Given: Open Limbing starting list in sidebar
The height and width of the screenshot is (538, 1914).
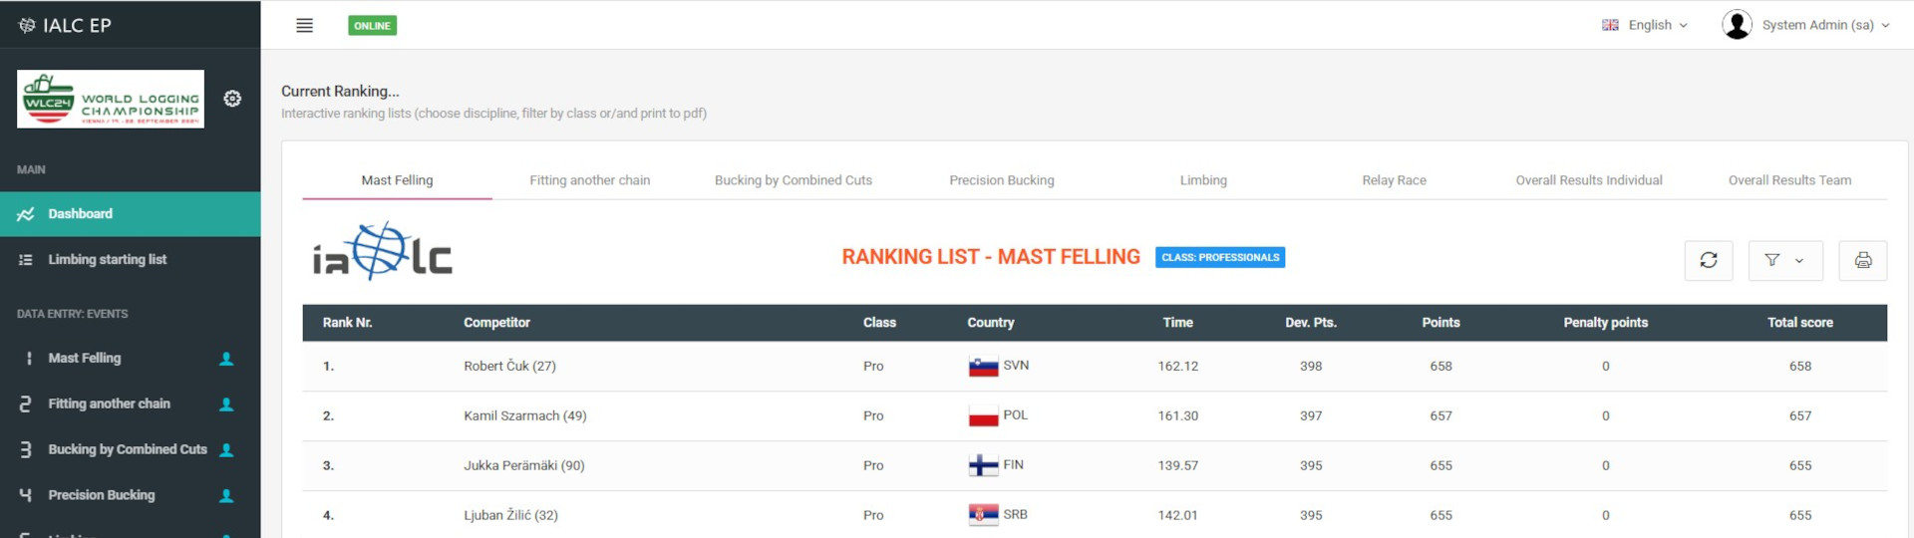Looking at the screenshot, I should pyautogui.click(x=131, y=260).
